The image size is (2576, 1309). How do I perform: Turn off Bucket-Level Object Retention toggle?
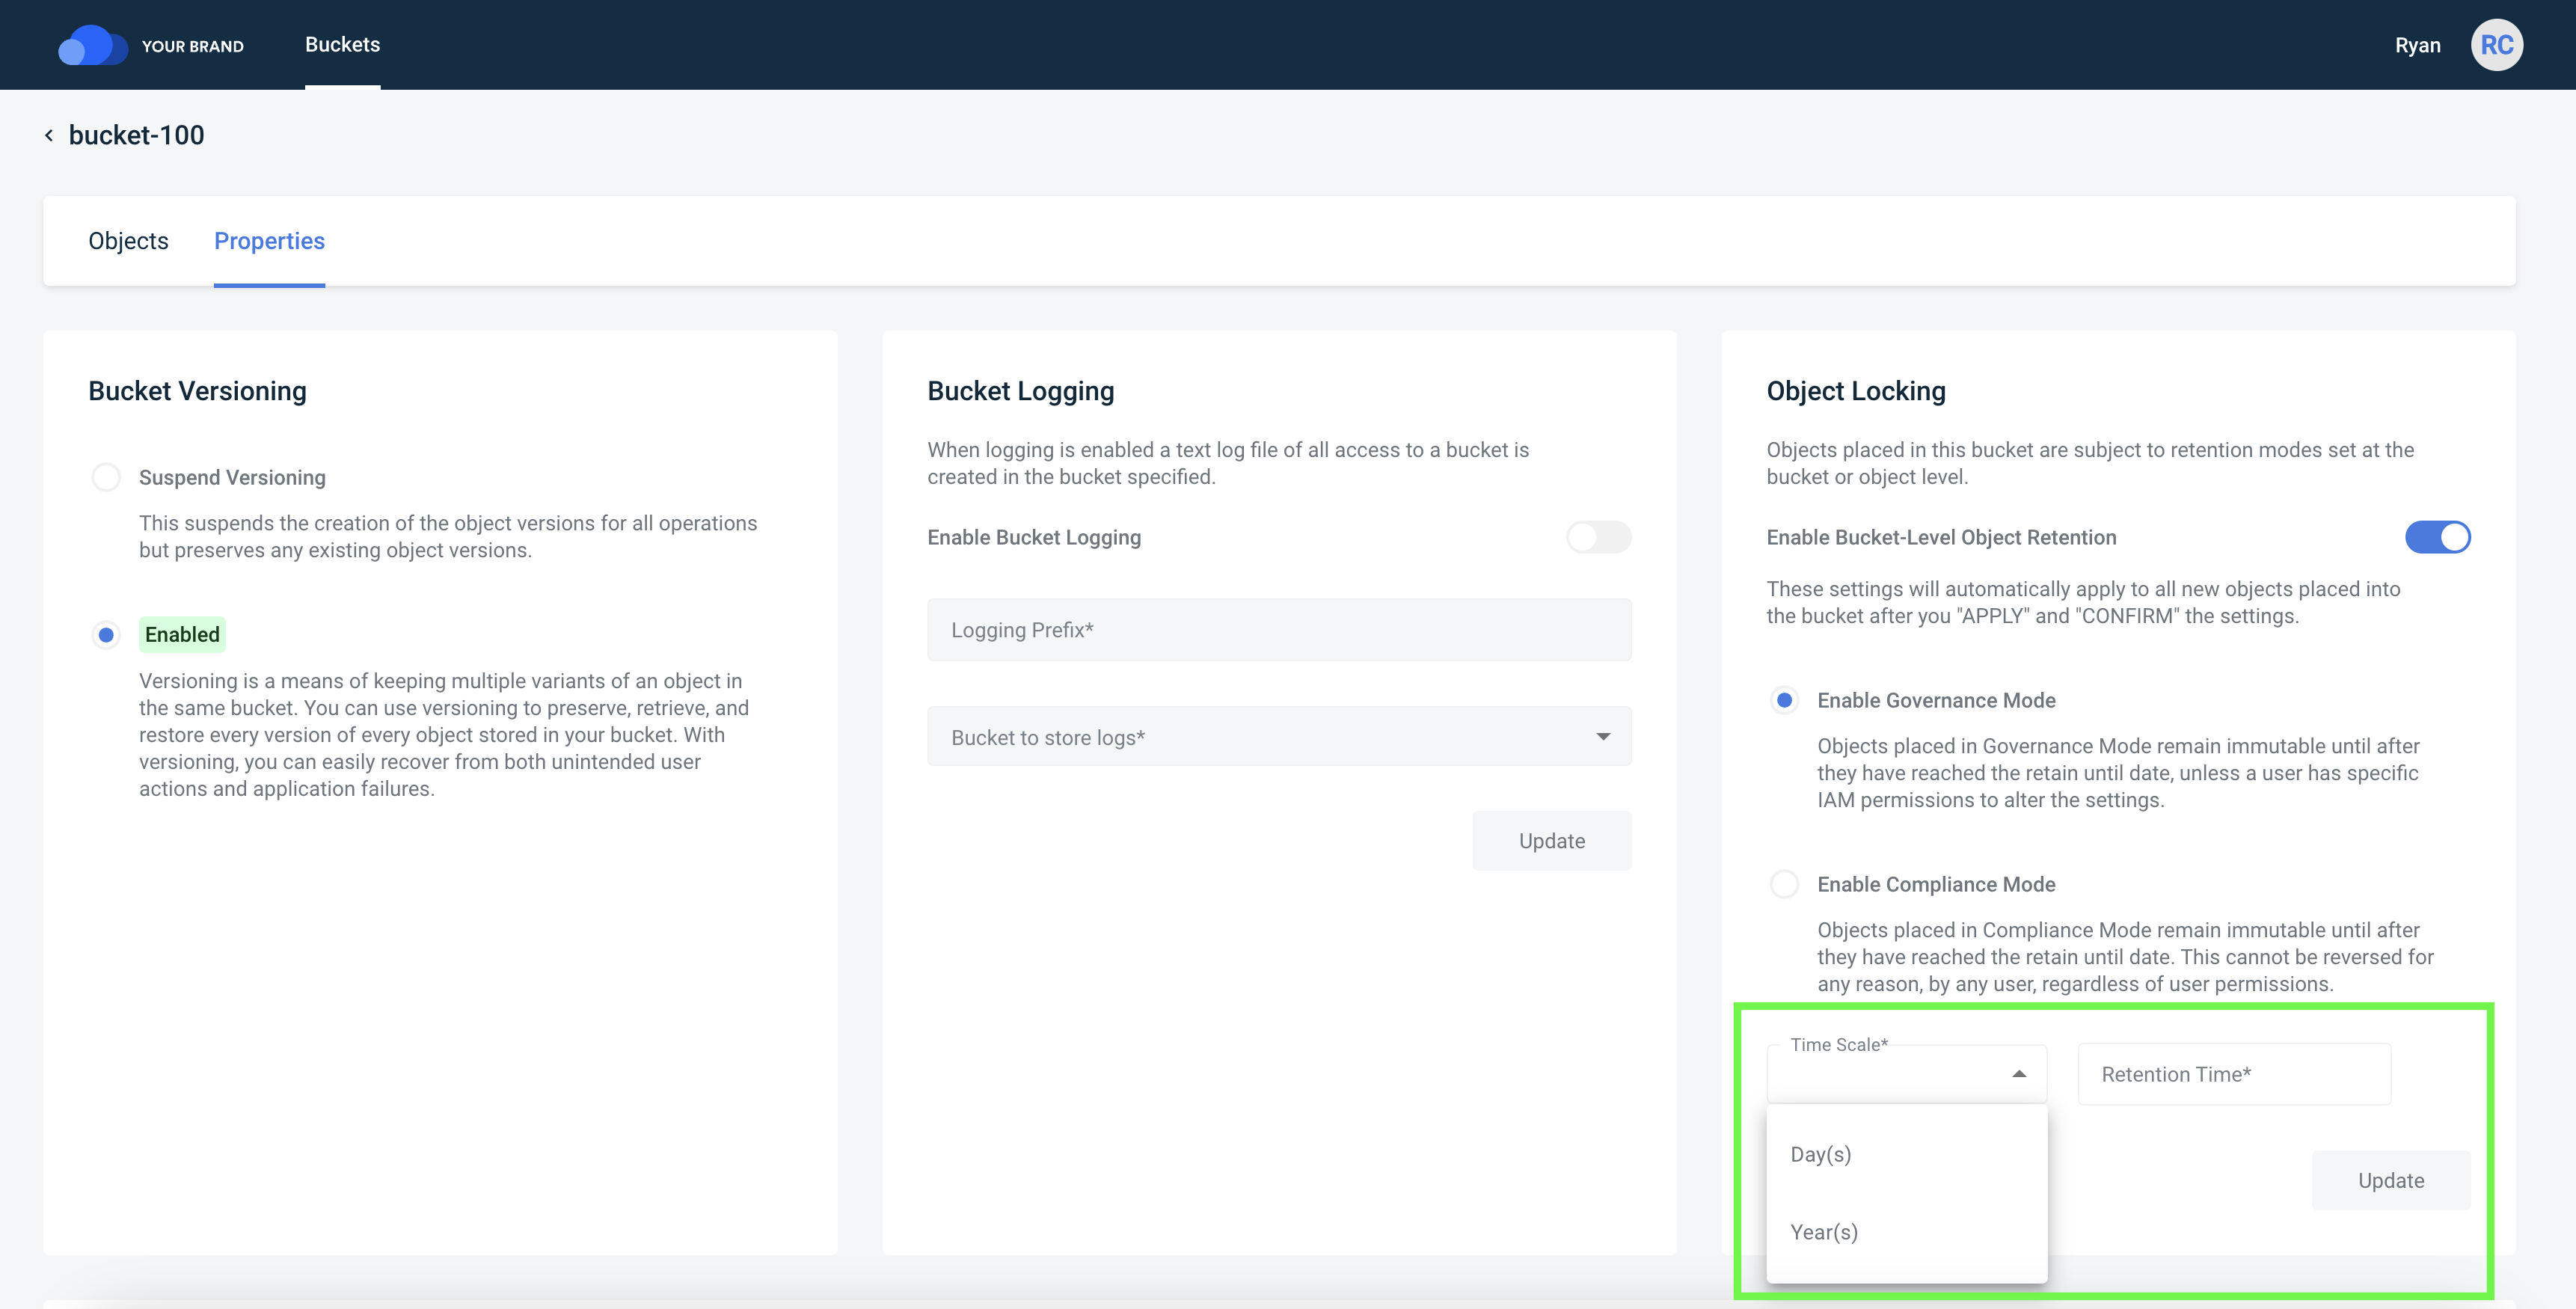pyautogui.click(x=2437, y=537)
